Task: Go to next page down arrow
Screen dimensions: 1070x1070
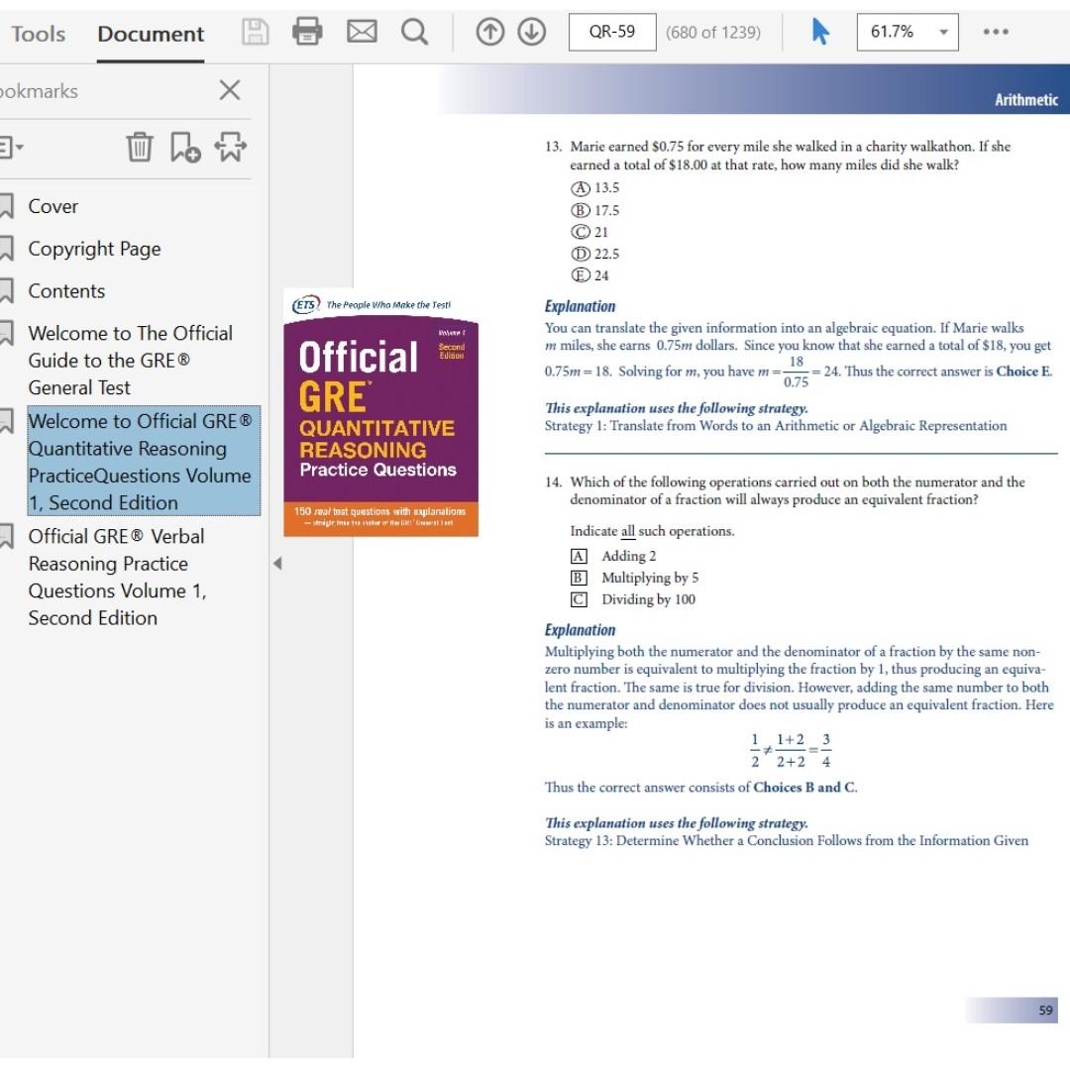Action: coord(532,32)
